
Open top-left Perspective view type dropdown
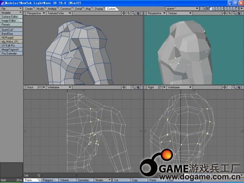tap(36, 13)
